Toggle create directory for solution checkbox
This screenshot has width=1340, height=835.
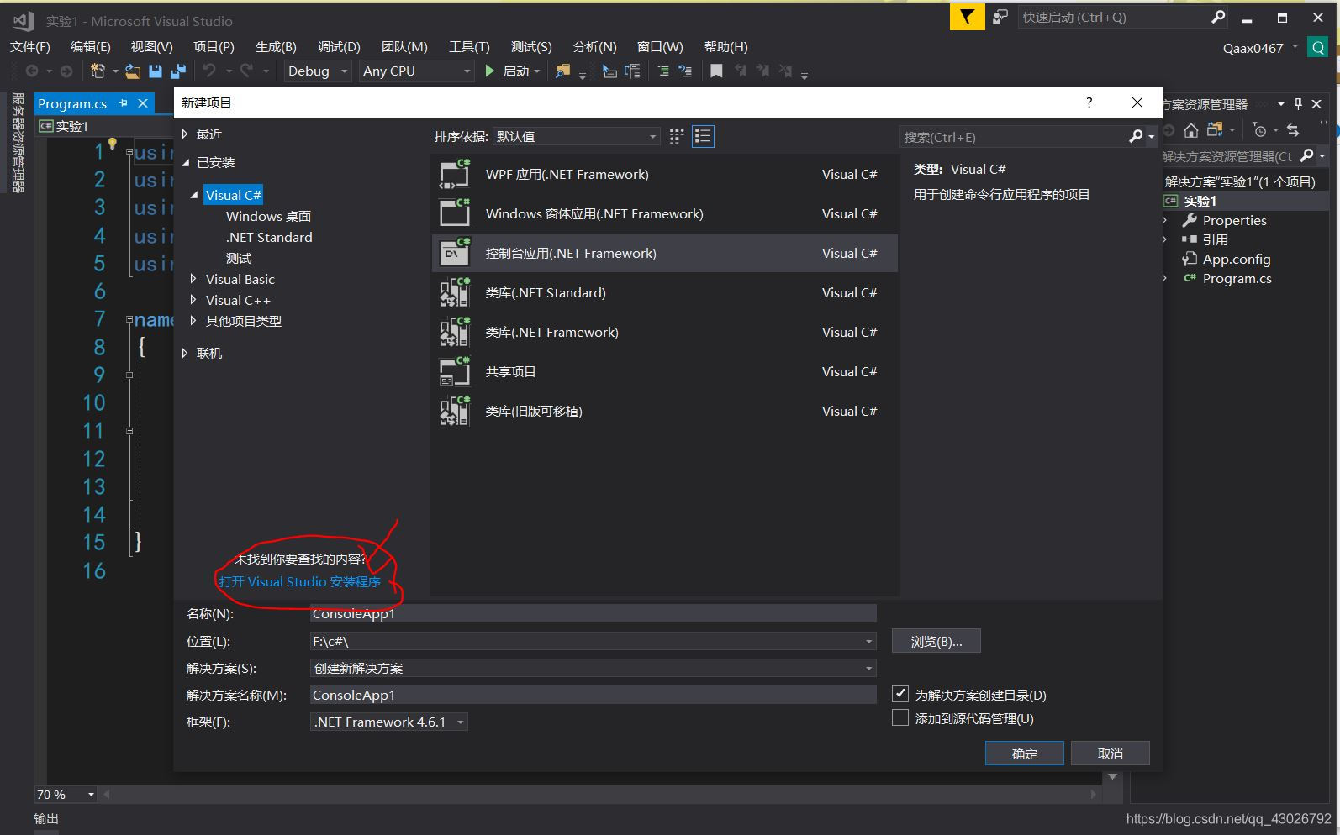click(x=900, y=694)
